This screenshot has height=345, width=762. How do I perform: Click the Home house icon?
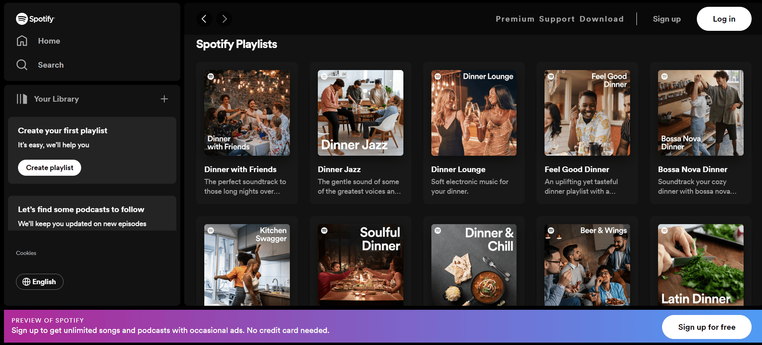22,41
